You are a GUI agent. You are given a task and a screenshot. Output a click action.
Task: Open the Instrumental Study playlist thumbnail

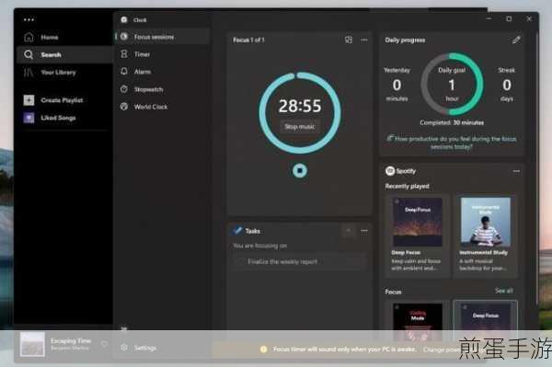pyautogui.click(x=486, y=222)
